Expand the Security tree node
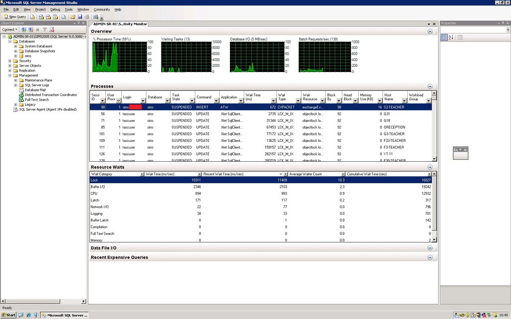Viewport: 511px width, 319px height. click(x=10, y=61)
